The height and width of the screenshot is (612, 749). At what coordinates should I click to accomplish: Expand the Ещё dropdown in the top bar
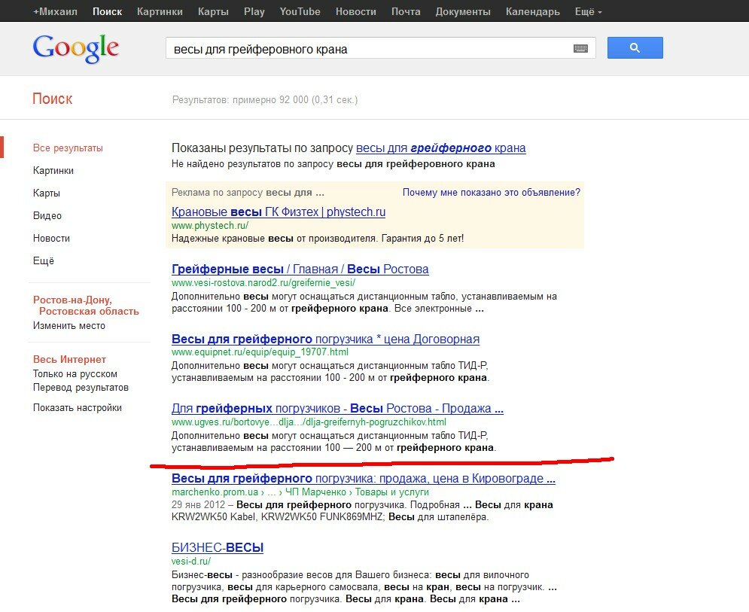click(588, 11)
